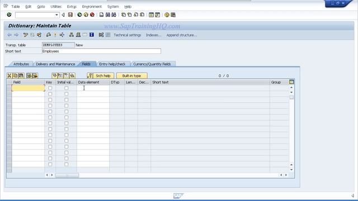The image size is (358, 201).
Task: Click into the Short text input field
Action: tap(101, 51)
